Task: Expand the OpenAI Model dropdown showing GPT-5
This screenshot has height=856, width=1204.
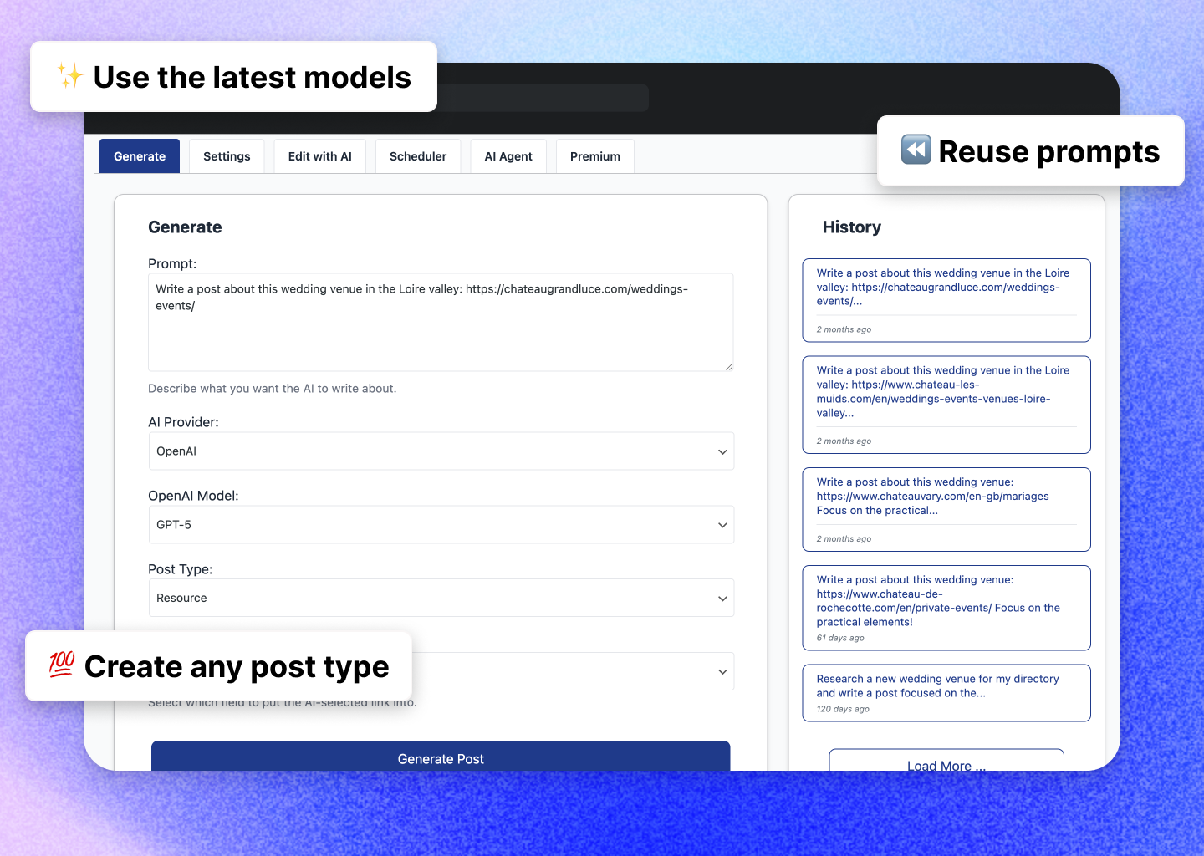Action: (441, 525)
